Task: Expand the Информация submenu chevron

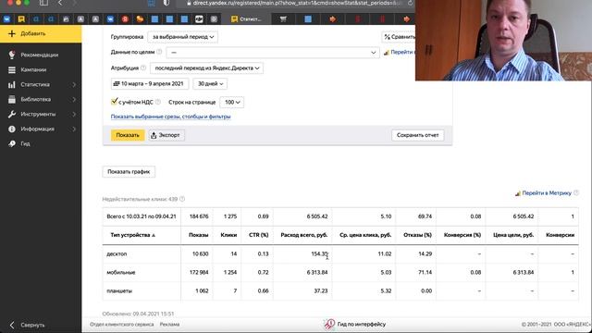Action: (74, 129)
